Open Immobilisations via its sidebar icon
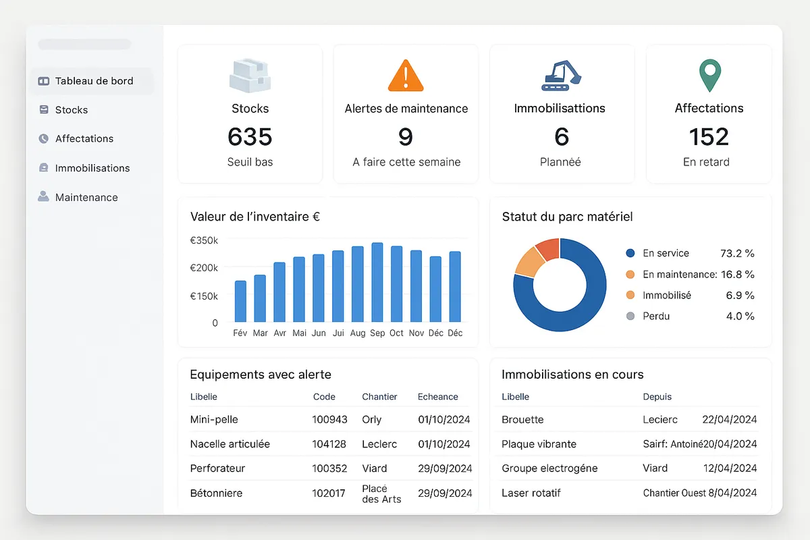Viewport: 810px width, 540px height. coord(43,167)
